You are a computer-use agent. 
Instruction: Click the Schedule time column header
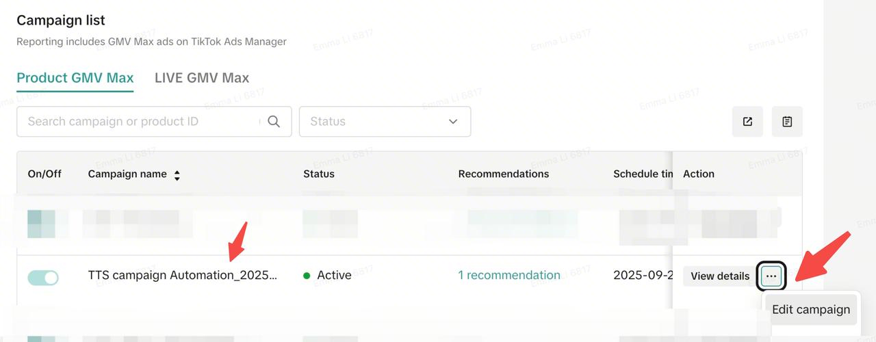click(643, 174)
